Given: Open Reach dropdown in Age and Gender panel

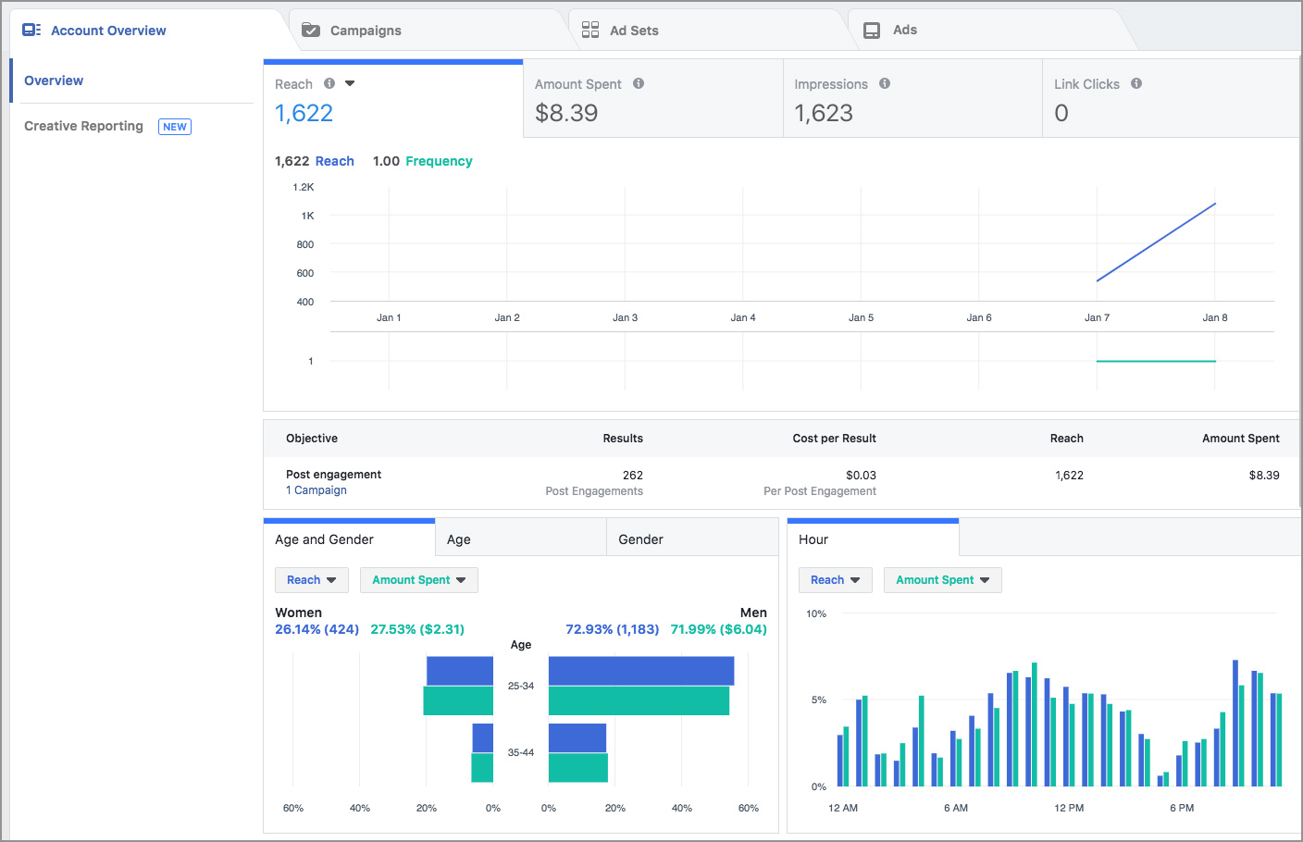Looking at the screenshot, I should [x=311, y=580].
